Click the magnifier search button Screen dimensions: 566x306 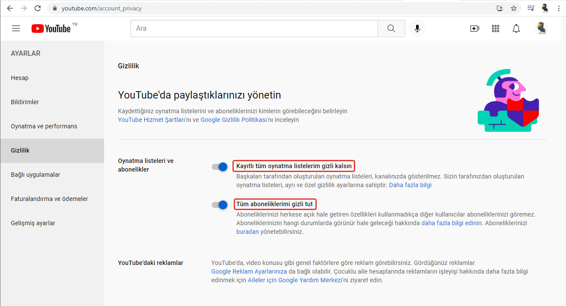pyautogui.click(x=391, y=29)
